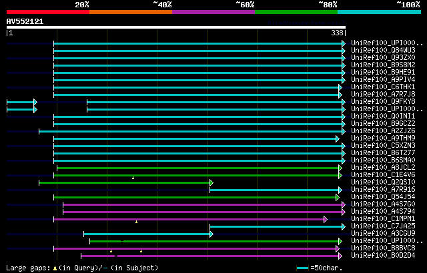Click the arrowhead ending the A3CGU9 cyan bar
This screenshot has height=273, width=427.
(211, 234)
